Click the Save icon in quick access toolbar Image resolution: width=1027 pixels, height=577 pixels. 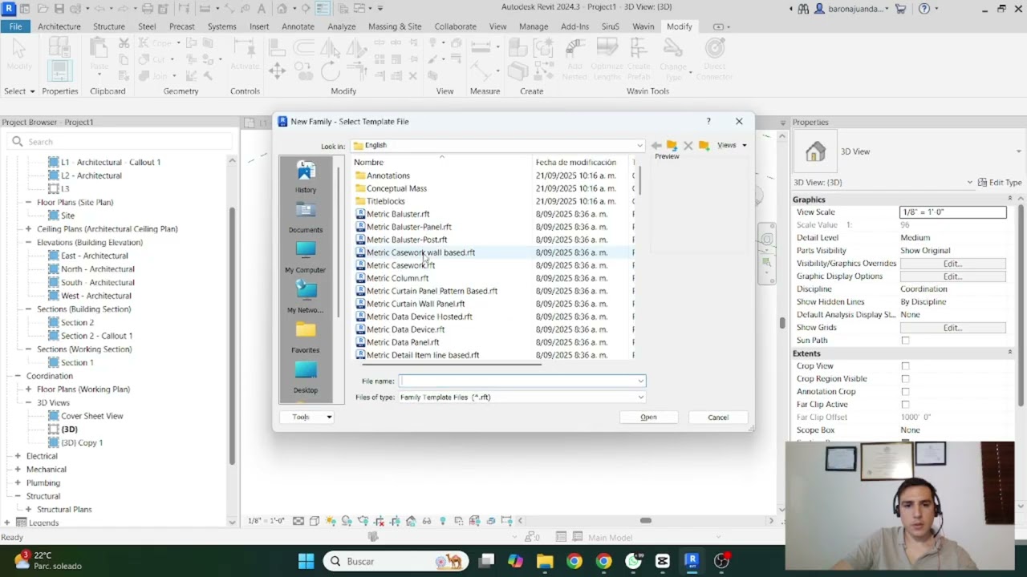[x=59, y=9]
